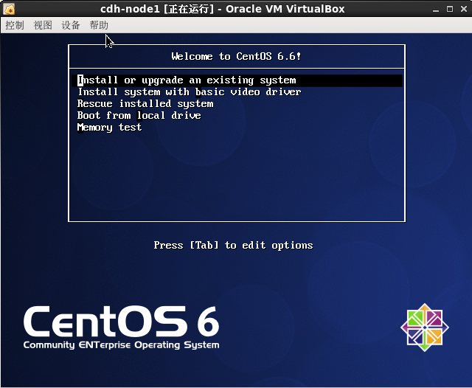
Task: Maximize the VirtualBox window
Action: [x=450, y=9]
